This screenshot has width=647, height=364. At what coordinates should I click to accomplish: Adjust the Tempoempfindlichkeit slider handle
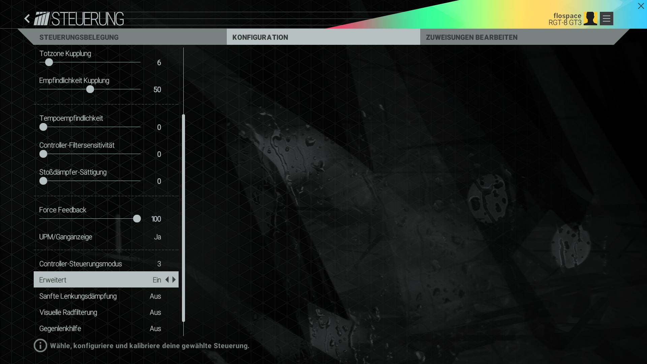(x=43, y=127)
